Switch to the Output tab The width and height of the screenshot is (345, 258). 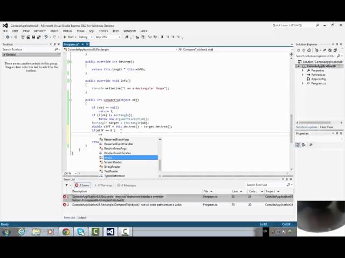click(x=82, y=218)
